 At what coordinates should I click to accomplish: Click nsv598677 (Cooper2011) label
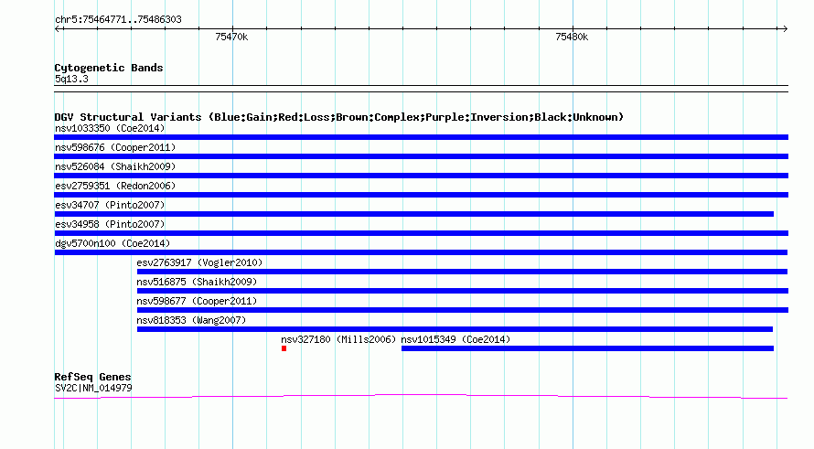pyautogui.click(x=197, y=301)
